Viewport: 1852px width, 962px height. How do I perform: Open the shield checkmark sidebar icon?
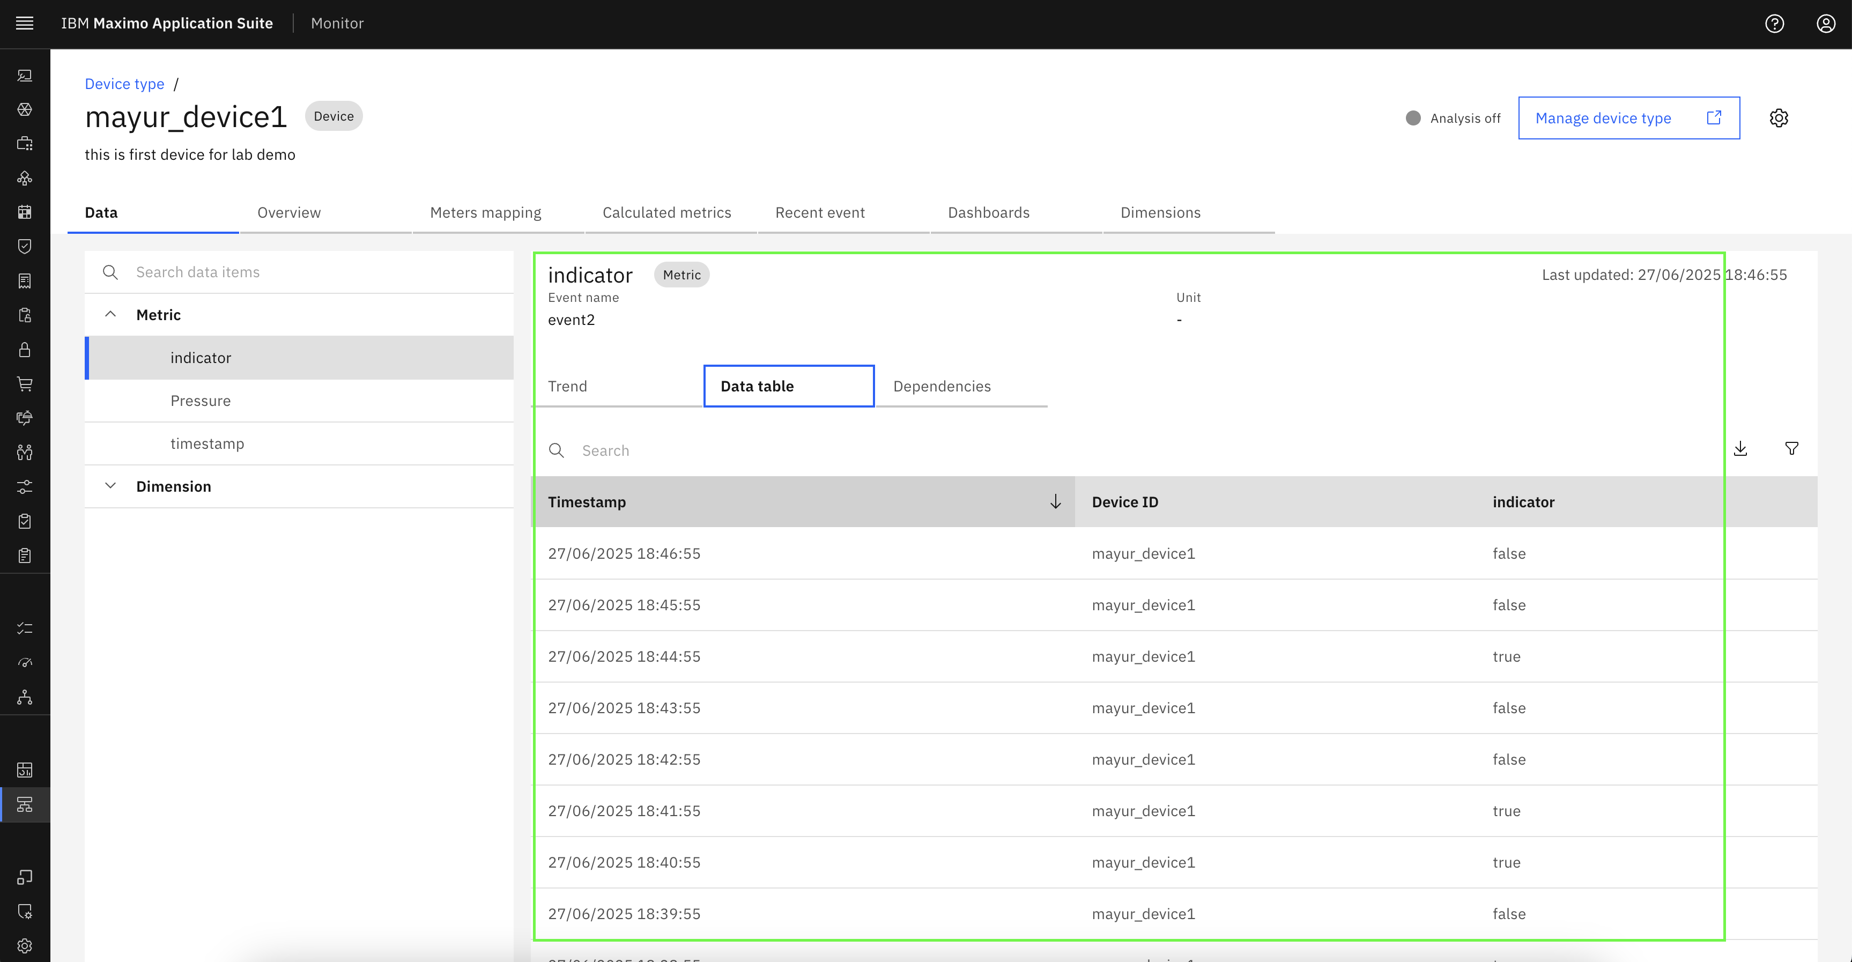(25, 247)
